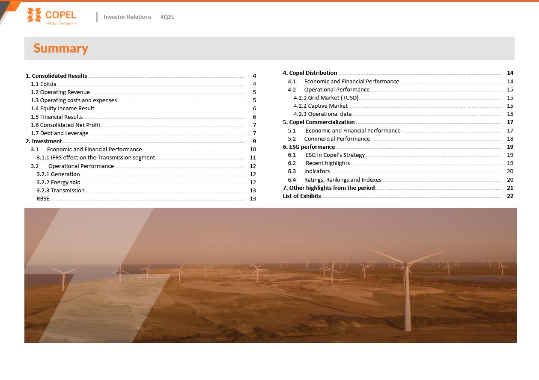Click the COPEL logo icon
The height and width of the screenshot is (380, 539).
point(34,15)
